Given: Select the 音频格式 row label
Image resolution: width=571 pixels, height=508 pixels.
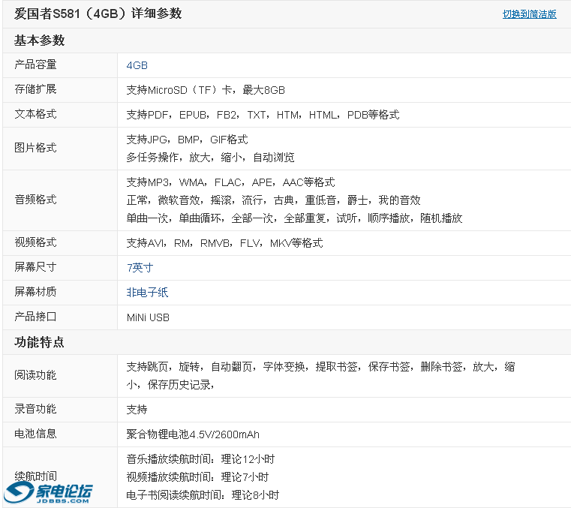Looking at the screenshot, I should click(x=35, y=200).
